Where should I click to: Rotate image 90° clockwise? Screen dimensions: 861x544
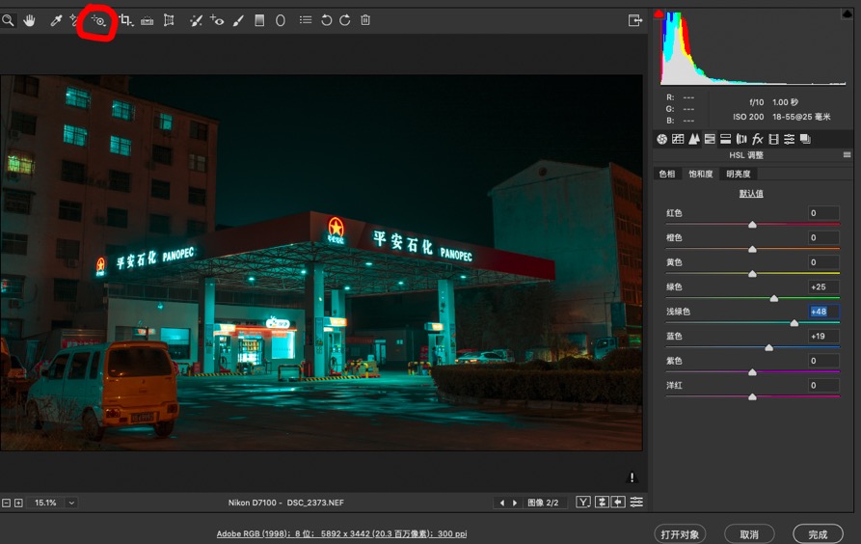pyautogui.click(x=345, y=21)
